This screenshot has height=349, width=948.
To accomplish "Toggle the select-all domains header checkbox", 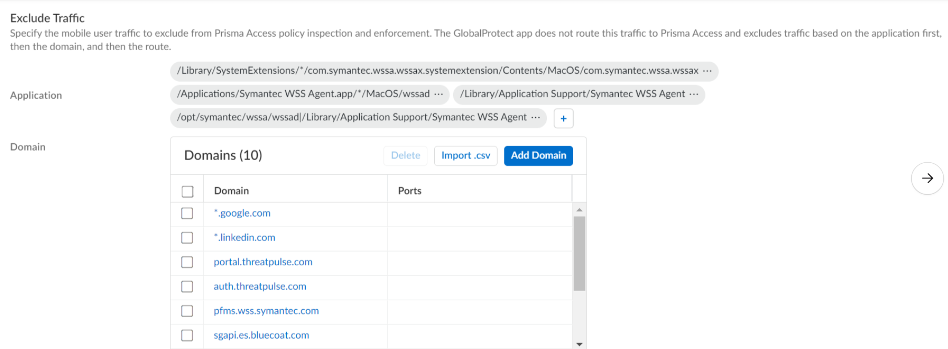I will point(187,192).
